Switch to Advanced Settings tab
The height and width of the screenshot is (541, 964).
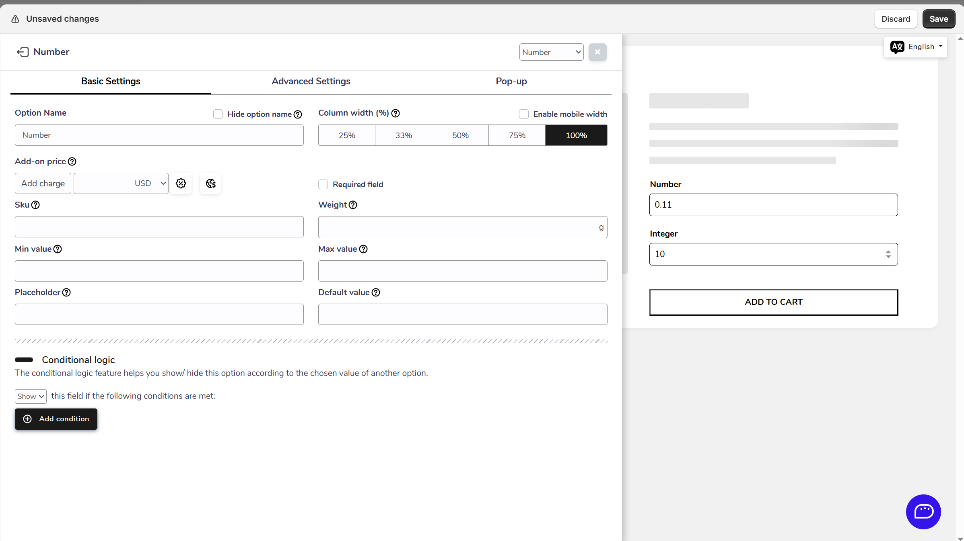[311, 81]
